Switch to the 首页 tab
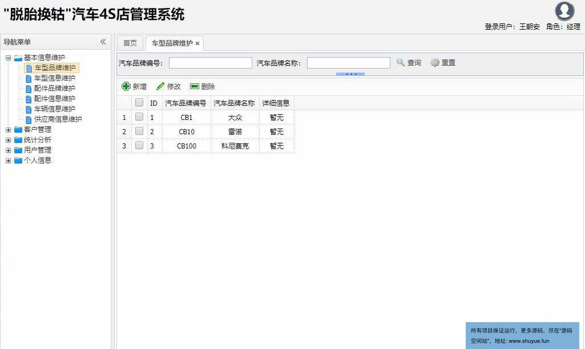Viewport: 585px width, 349px height. pyautogui.click(x=130, y=43)
